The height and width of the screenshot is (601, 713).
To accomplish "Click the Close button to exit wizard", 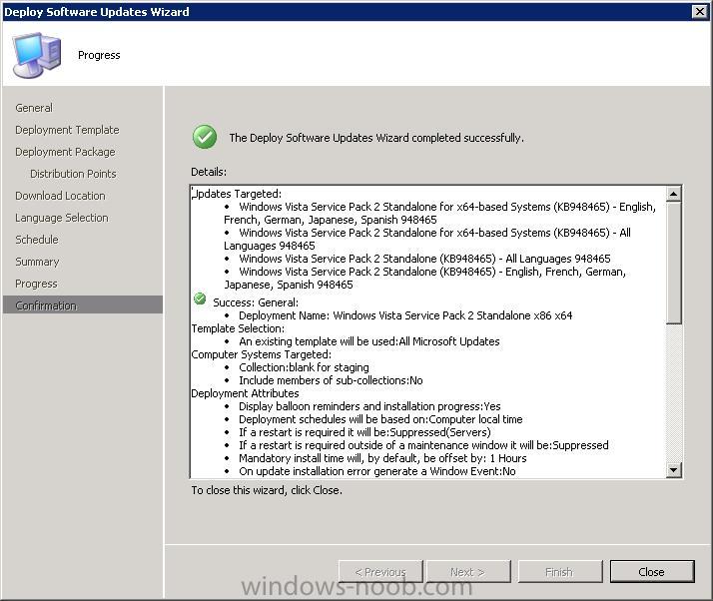I will [x=652, y=571].
